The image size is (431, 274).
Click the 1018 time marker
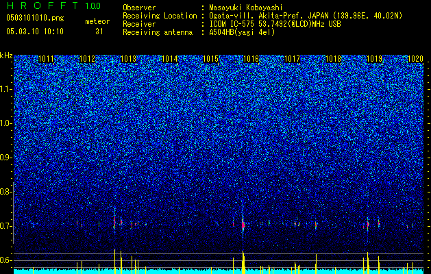[334, 59]
